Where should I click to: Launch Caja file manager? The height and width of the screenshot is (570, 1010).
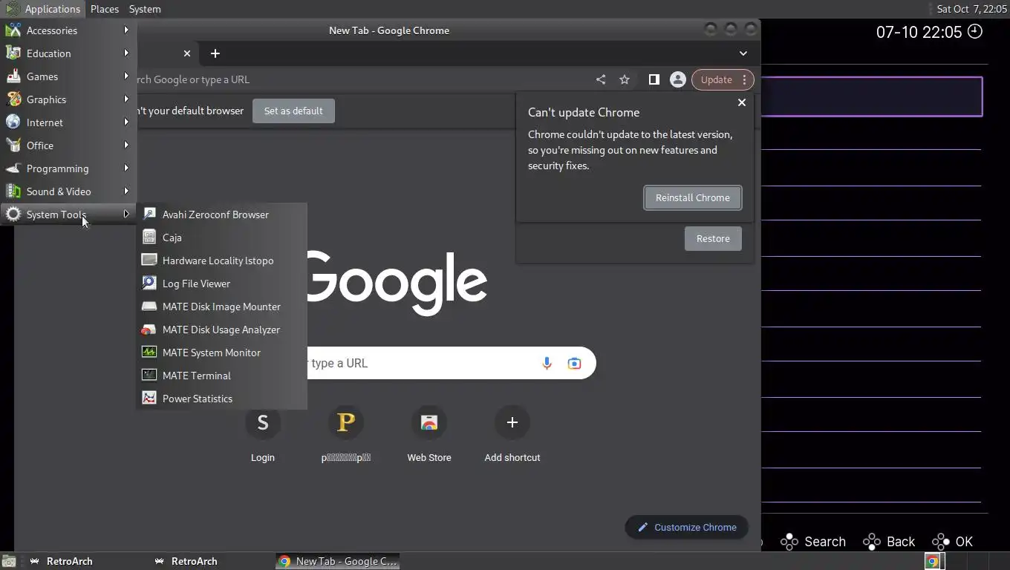221,237
